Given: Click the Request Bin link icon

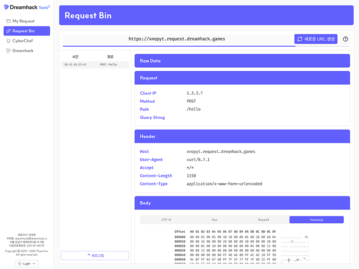Looking at the screenshot, I should tap(9, 31).
